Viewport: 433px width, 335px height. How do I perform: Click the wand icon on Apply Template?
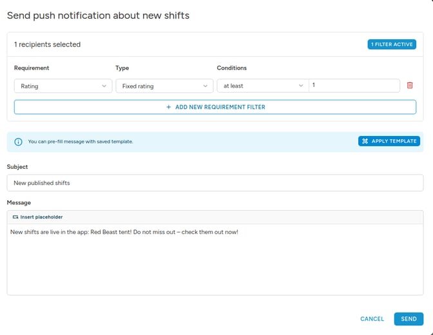click(x=365, y=141)
